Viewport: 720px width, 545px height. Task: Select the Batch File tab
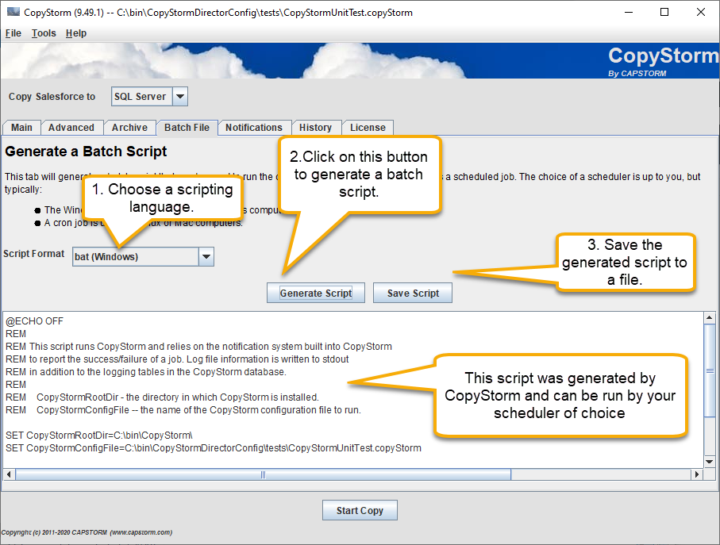click(x=187, y=128)
